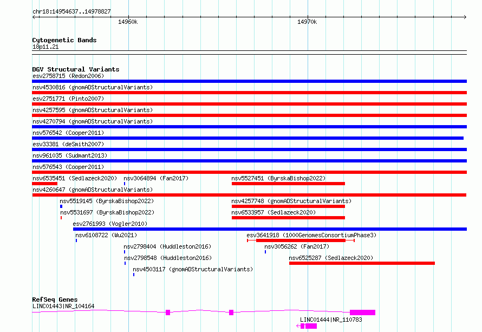The height and width of the screenshot is (332, 482).
Task: Select the blue marker under nsv3056262
Action: [265, 252]
